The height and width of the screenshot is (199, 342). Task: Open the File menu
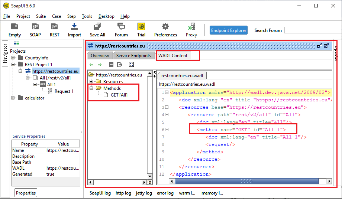click(7, 16)
